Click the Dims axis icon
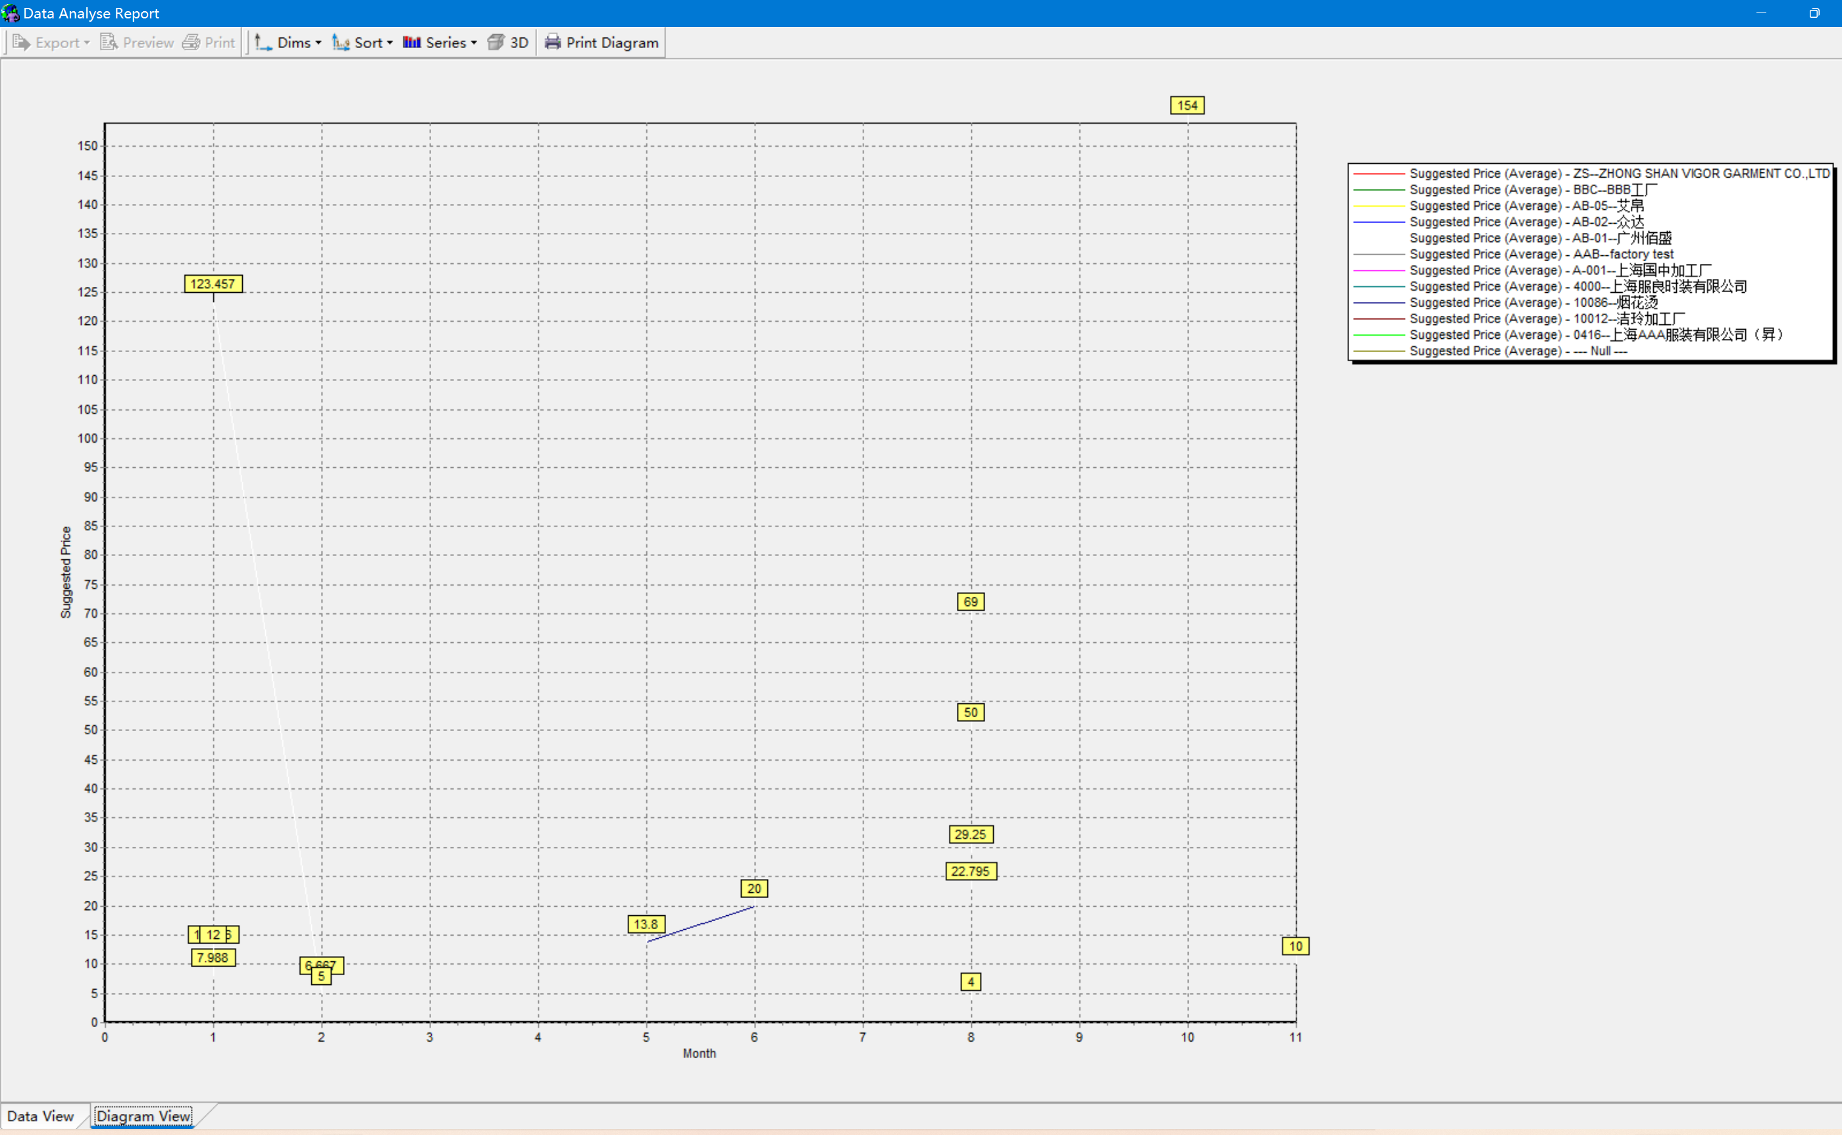 point(263,43)
